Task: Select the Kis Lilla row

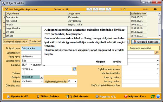Action: point(75,25)
